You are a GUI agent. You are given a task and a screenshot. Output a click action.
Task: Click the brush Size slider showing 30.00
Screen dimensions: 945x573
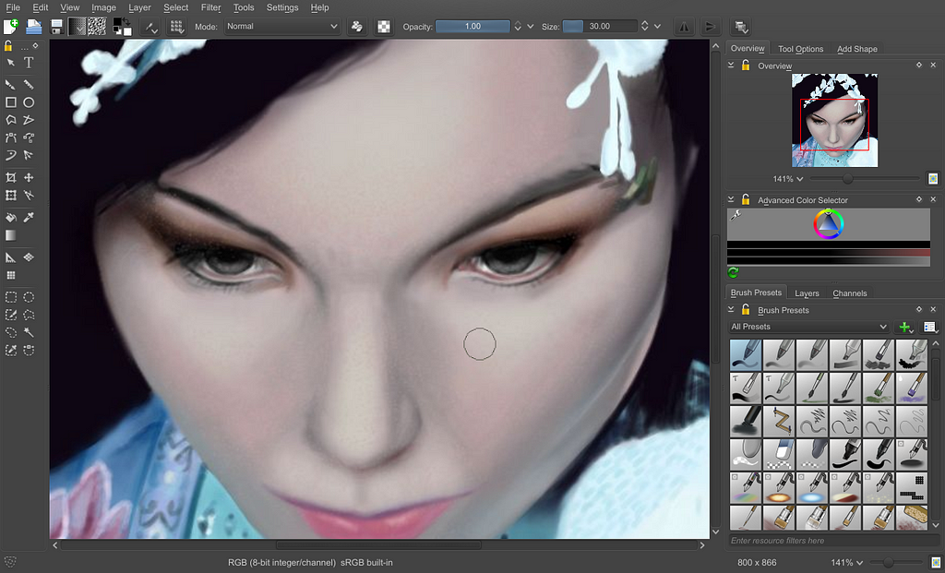(600, 27)
